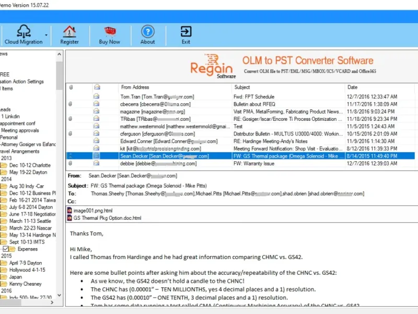This screenshot has height=314, width=418.
Task: Select the Kenny Chesney folder
Action: 25,284
